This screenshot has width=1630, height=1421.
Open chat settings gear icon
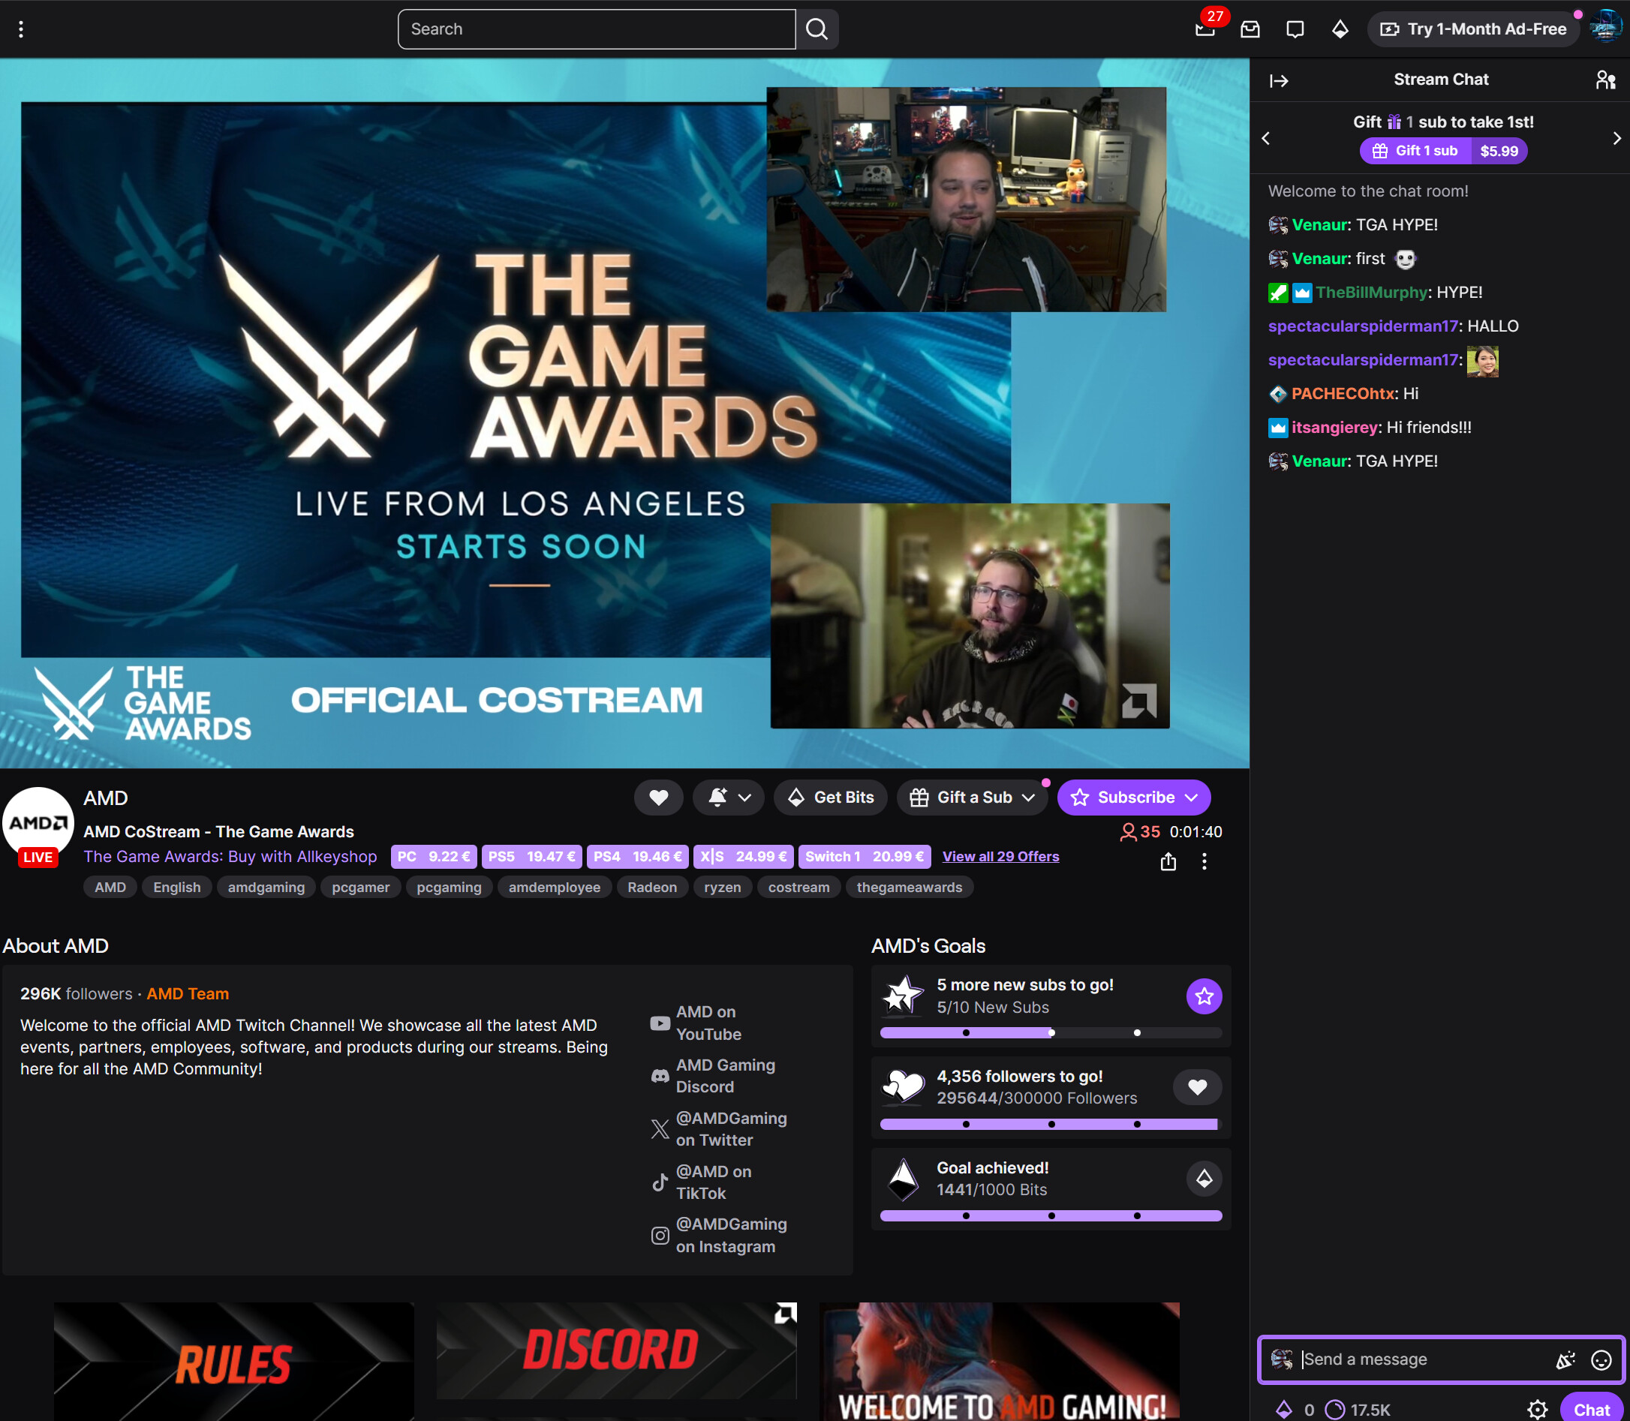(1537, 1409)
